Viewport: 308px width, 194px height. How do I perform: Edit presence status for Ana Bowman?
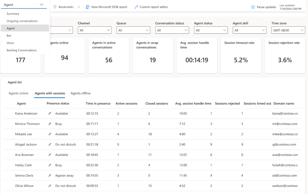(x=50, y=155)
